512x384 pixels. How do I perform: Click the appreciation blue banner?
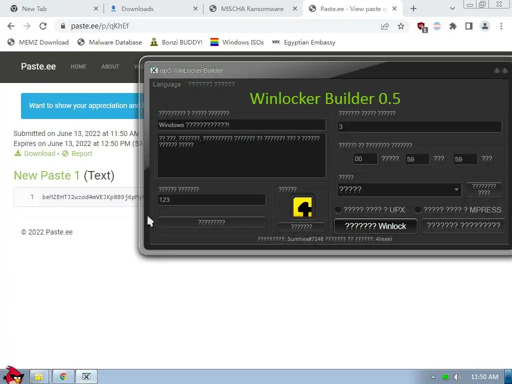[82, 106]
